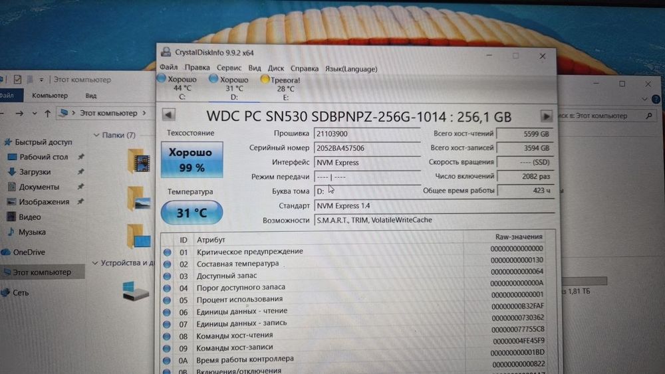Select drive C: status tab showing 44 °C
The image size is (665, 374).
pyautogui.click(x=182, y=88)
